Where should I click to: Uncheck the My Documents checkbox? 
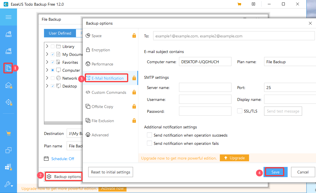[52, 54]
